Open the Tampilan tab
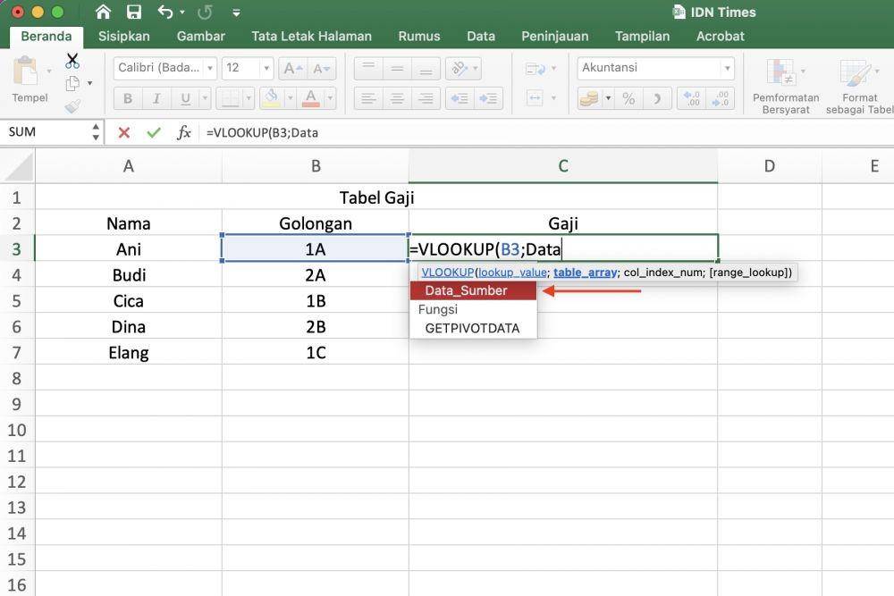The image size is (894, 596). coord(642,37)
